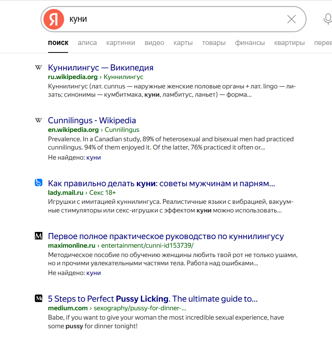This screenshot has width=332, height=338.
Task: Open the квартиры tab
Action: [x=289, y=43]
